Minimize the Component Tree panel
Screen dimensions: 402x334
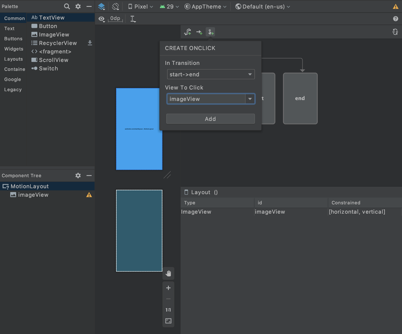click(89, 175)
